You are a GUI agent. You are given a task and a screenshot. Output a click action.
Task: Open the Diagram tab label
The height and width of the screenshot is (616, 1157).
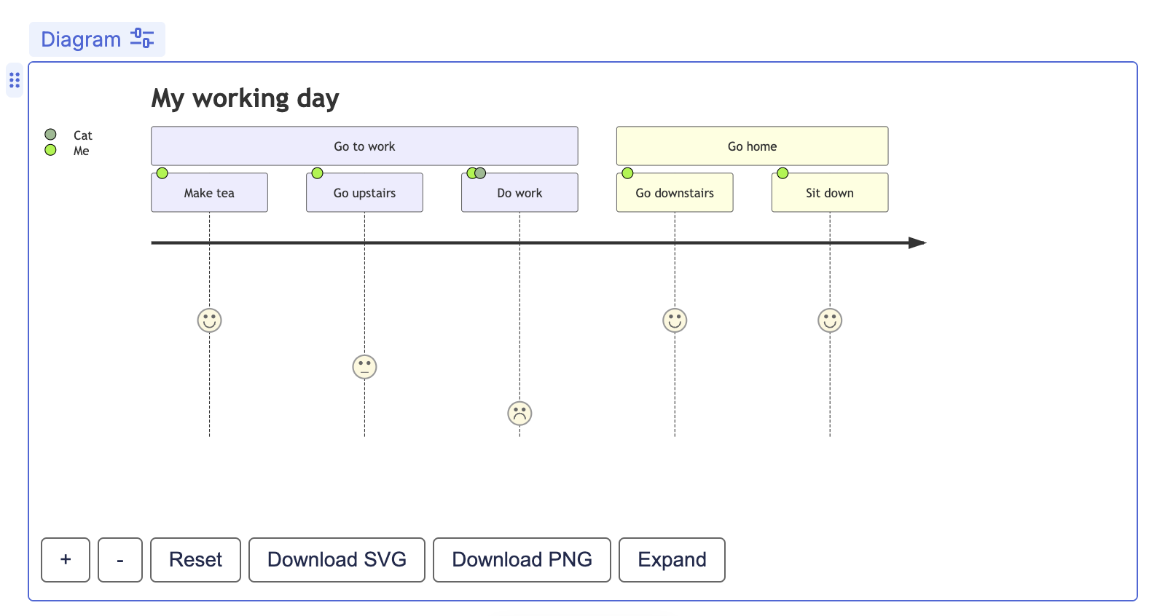81,39
